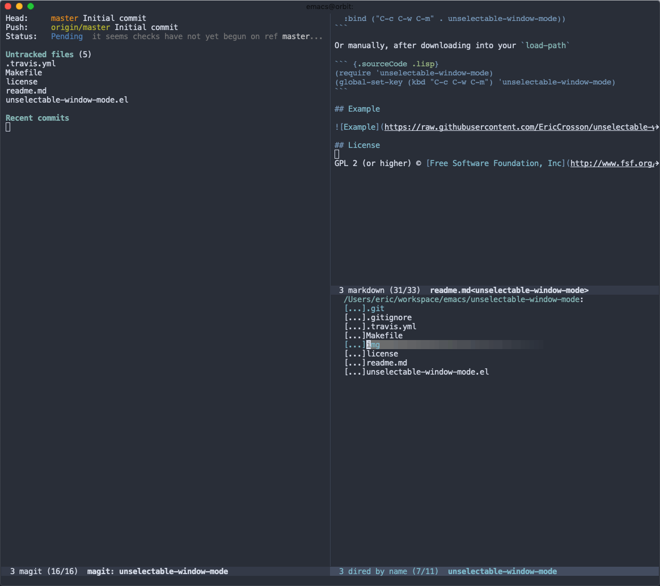Image resolution: width=660 pixels, height=586 pixels.
Task: Click the 'magit' major mode name in mode line
Action: click(30, 571)
